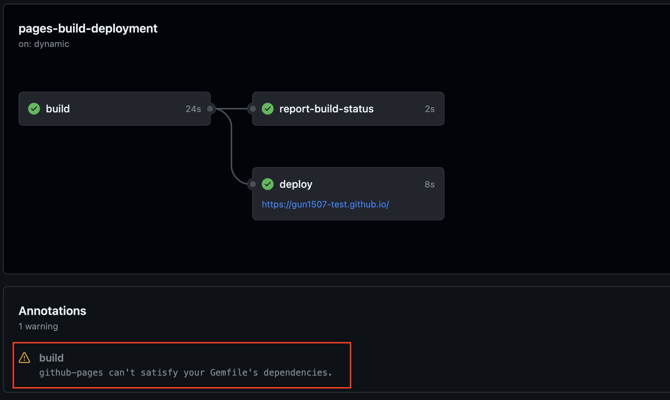This screenshot has width=670, height=400.
Task: Click the pages-build-deployment workflow title
Action: [88, 28]
